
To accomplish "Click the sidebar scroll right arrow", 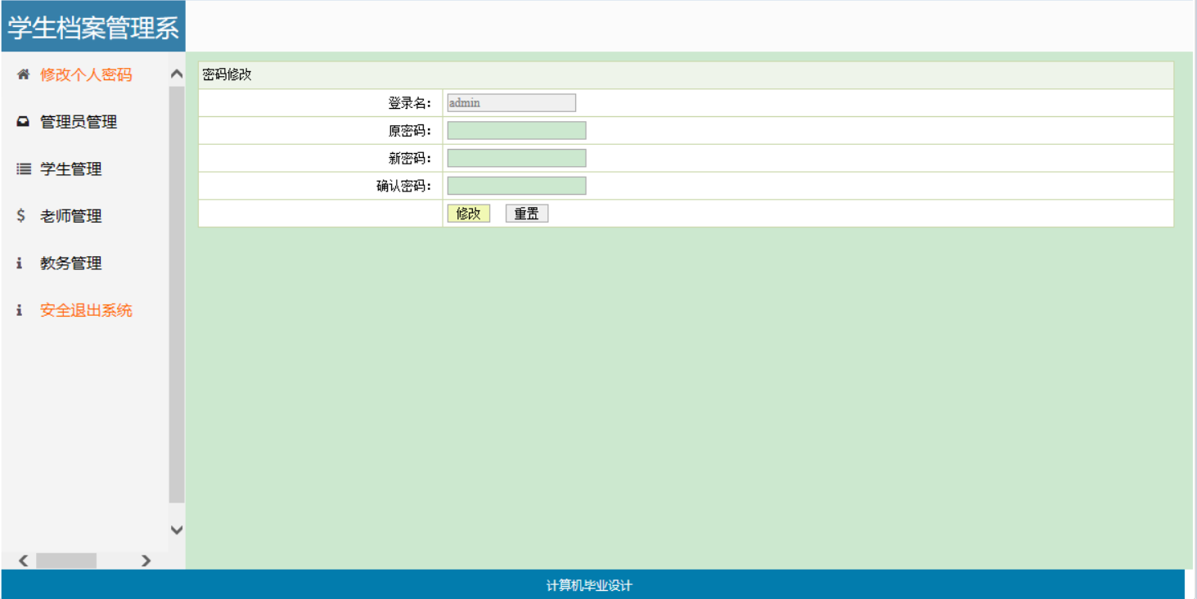I will (146, 561).
